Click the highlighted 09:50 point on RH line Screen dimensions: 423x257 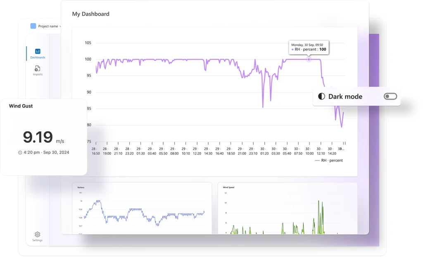309,59
